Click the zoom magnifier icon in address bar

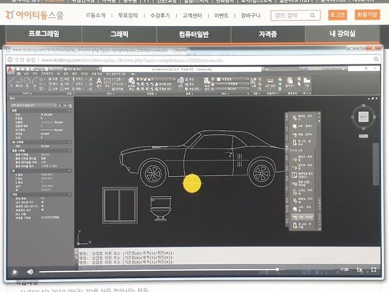pyautogui.click(x=377, y=59)
